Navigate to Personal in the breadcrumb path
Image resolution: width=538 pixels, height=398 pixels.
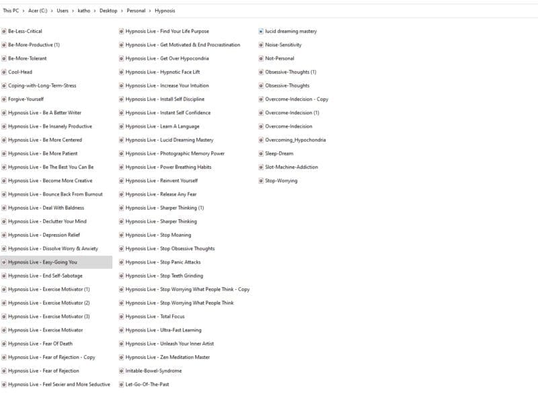(x=136, y=11)
